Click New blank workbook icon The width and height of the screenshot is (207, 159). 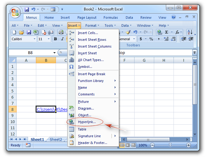(x=14, y=32)
